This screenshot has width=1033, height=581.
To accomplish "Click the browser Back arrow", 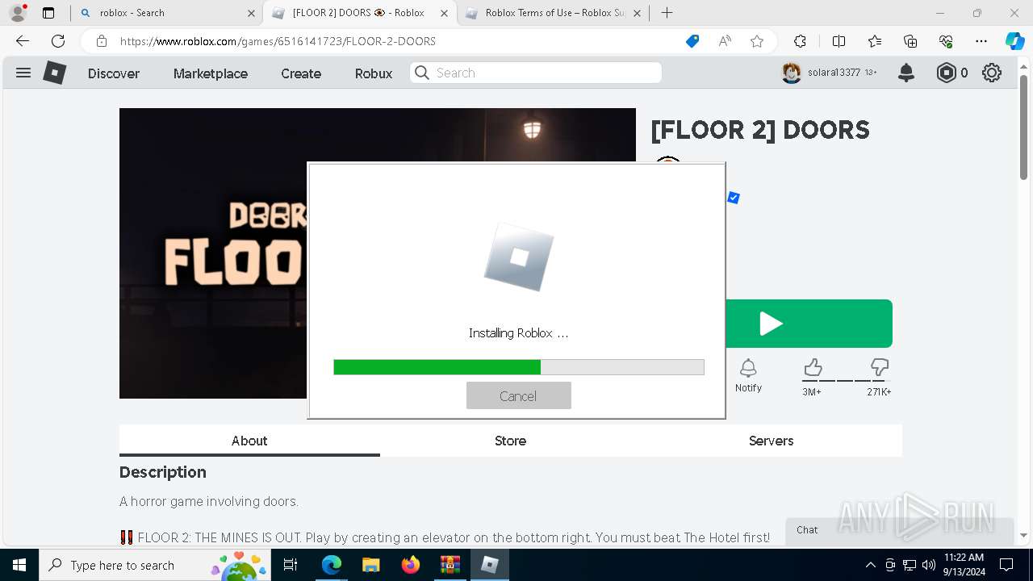I will click(23, 41).
